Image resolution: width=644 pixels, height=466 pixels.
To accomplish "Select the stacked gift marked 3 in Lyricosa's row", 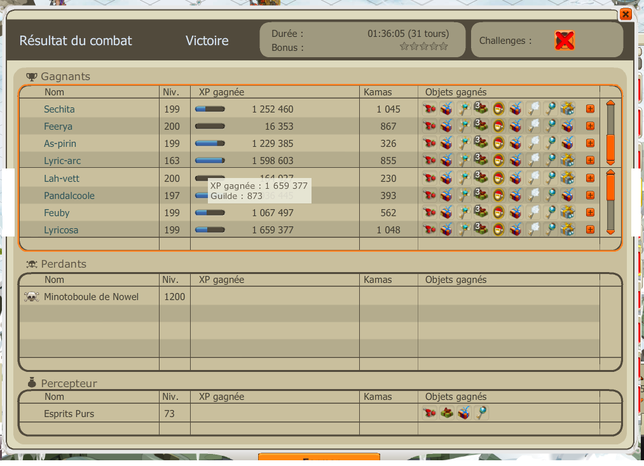I will [x=481, y=229].
